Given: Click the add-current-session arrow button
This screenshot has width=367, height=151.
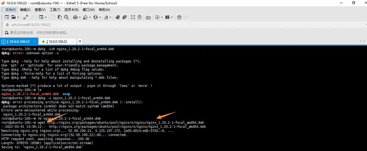Looking at the screenshot, I should 7,33.
